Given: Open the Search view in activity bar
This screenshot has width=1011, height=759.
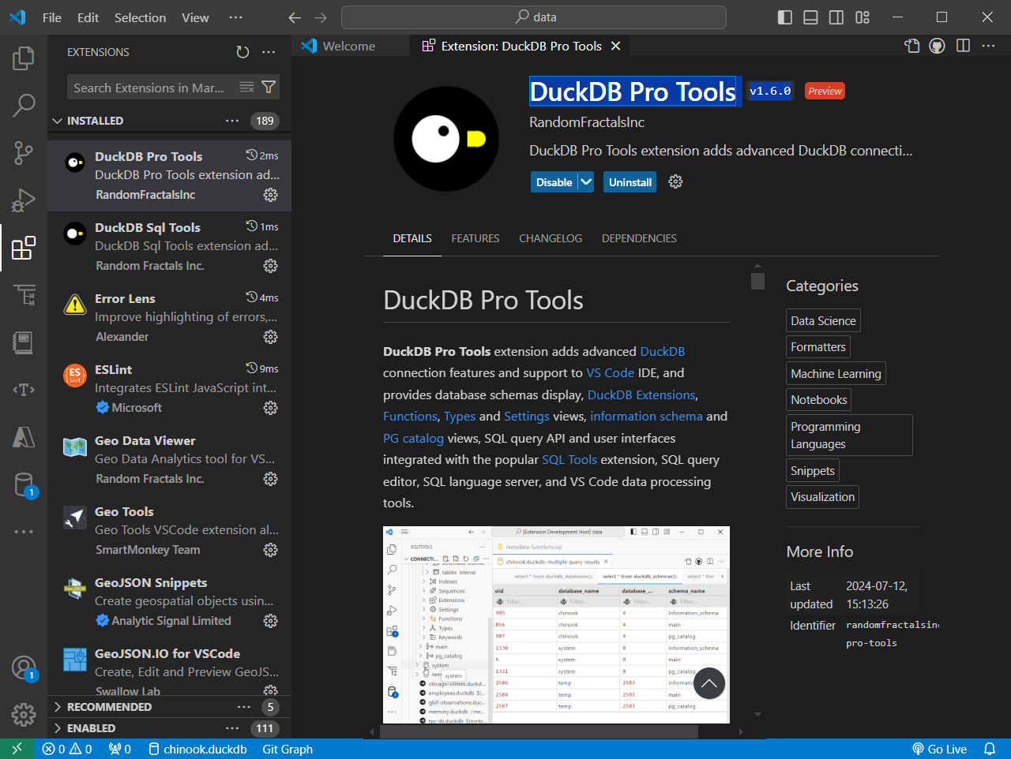Looking at the screenshot, I should click(x=24, y=105).
